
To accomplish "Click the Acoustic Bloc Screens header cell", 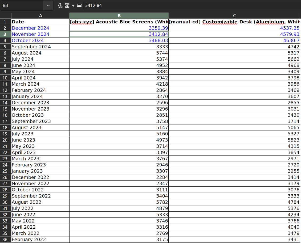I will tap(119, 22).
